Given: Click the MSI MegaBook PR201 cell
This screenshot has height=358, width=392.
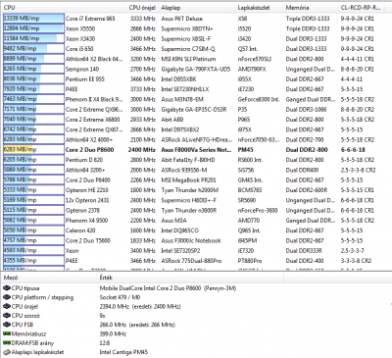Looking at the screenshot, I should pos(188,179).
